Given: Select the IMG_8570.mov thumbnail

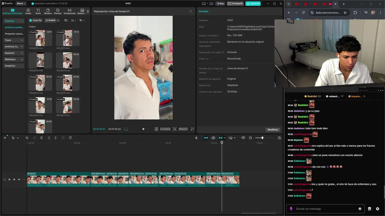Looking at the screenshot, I should [x=40, y=38].
